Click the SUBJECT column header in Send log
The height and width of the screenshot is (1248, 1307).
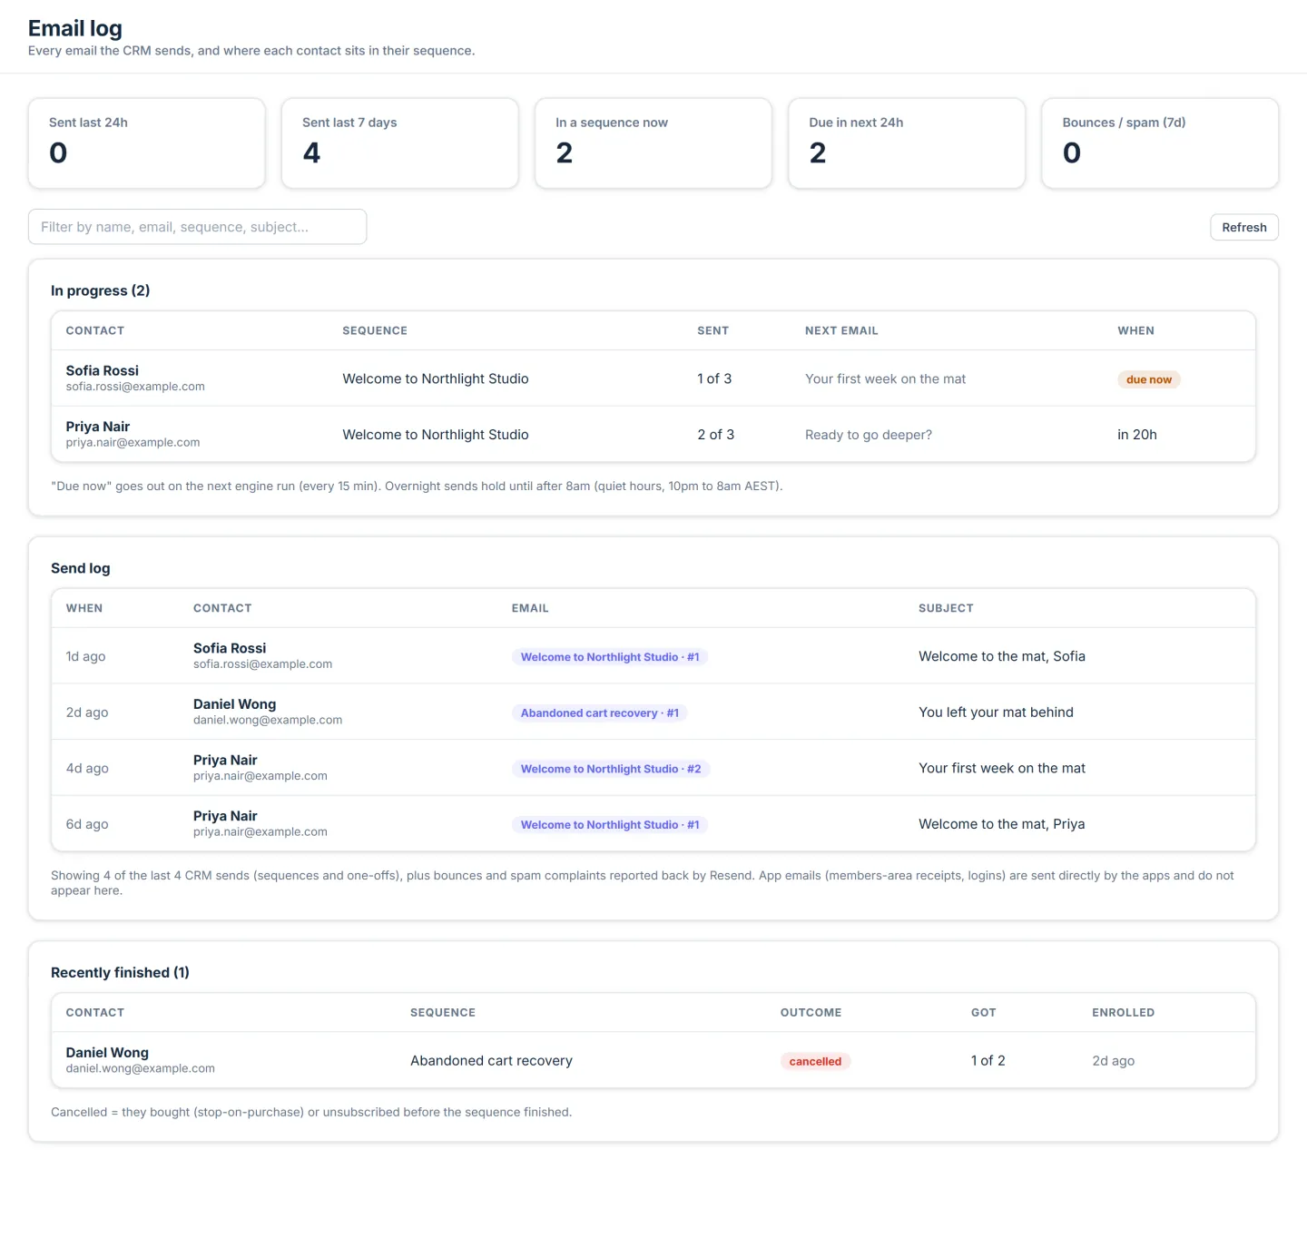point(946,608)
